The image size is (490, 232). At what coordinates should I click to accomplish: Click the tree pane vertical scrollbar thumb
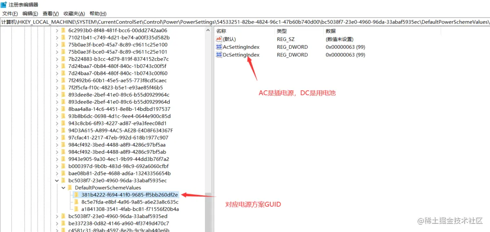[208, 212]
